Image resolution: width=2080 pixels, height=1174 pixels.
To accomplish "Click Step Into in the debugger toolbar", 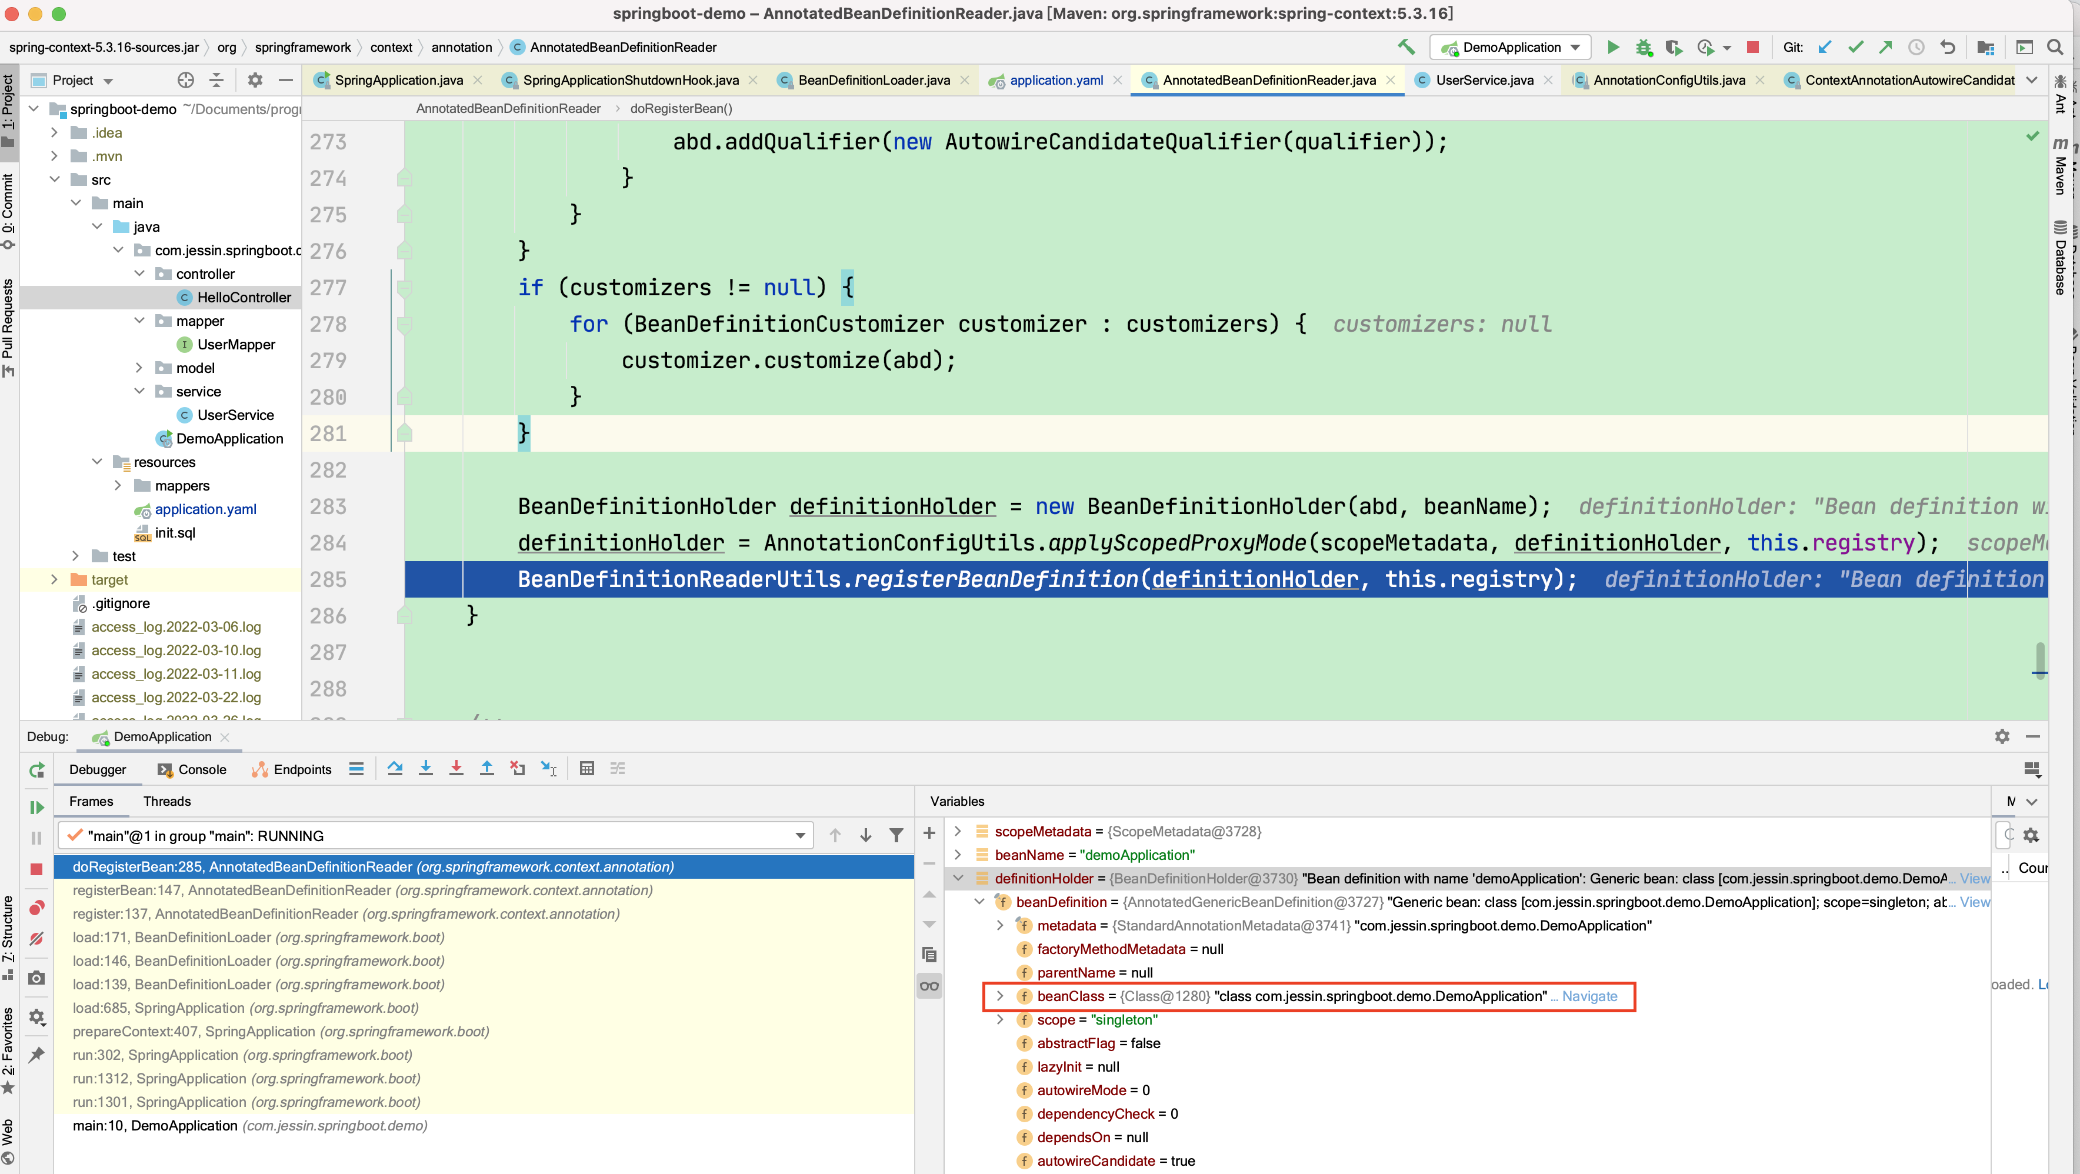I will [425, 769].
